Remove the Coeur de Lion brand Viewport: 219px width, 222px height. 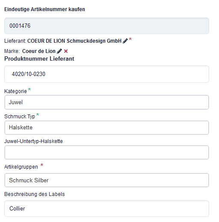66,51
